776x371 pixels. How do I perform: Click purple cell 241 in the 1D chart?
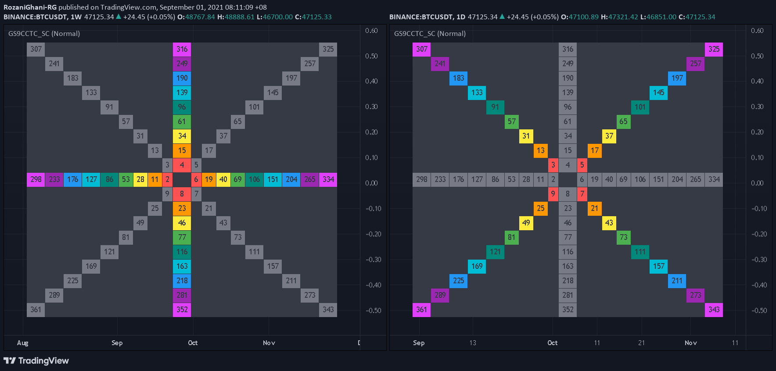tap(440, 64)
